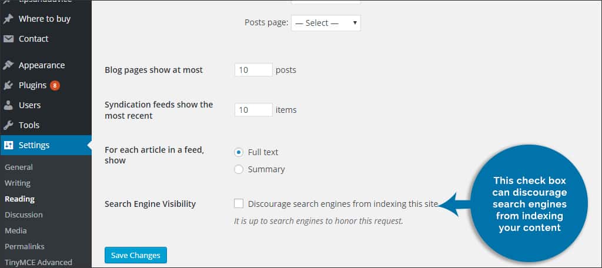Open Media settings submenu link
This screenshot has height=268, width=602.
tap(15, 230)
